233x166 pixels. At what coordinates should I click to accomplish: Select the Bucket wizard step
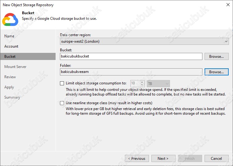(28, 57)
